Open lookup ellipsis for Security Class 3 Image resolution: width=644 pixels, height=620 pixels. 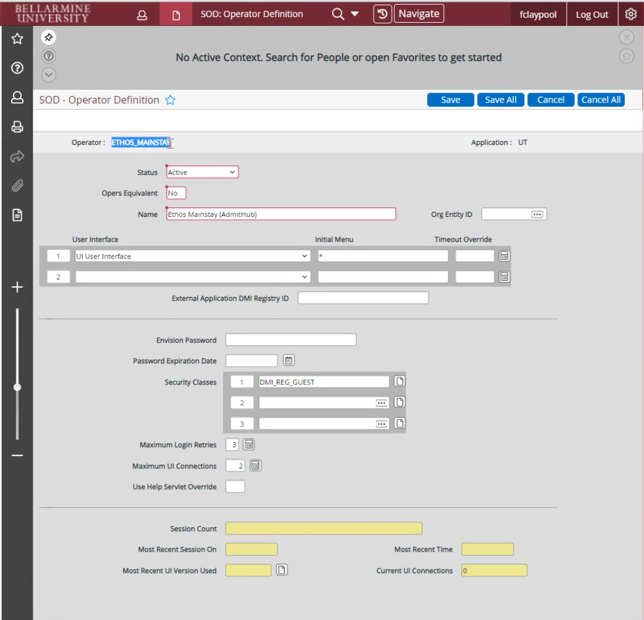click(x=382, y=424)
